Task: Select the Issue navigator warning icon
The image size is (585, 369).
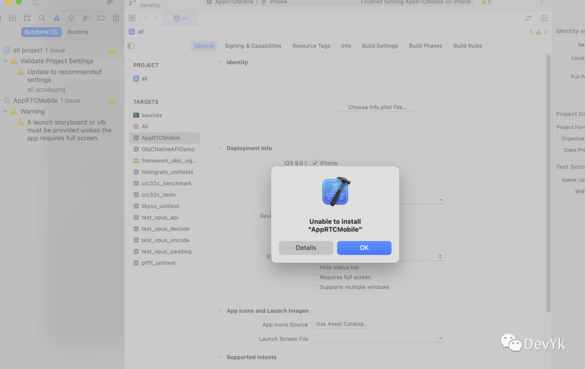Action: 56,18
